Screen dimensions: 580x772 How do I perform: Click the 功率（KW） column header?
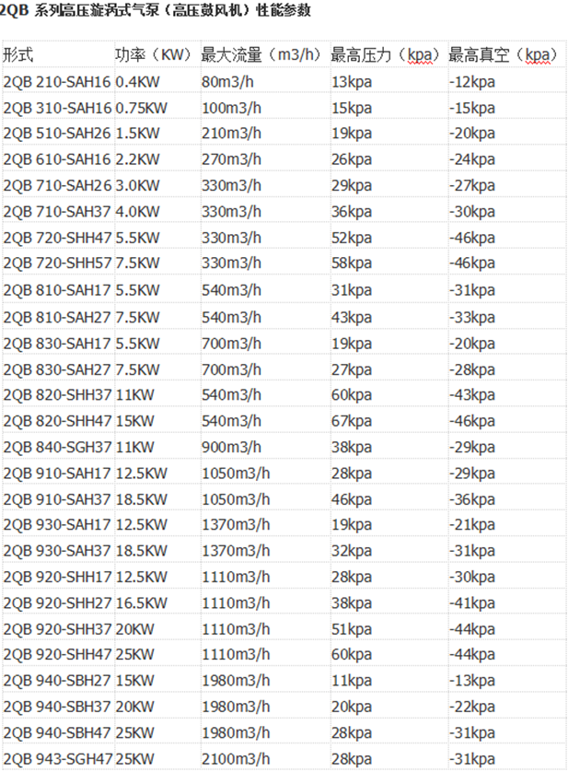coord(153,55)
